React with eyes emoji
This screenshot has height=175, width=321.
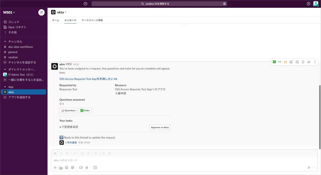(x=280, y=62)
